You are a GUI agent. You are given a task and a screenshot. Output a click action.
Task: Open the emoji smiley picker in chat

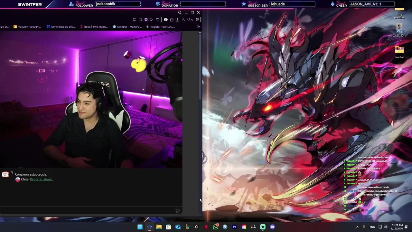177,210
